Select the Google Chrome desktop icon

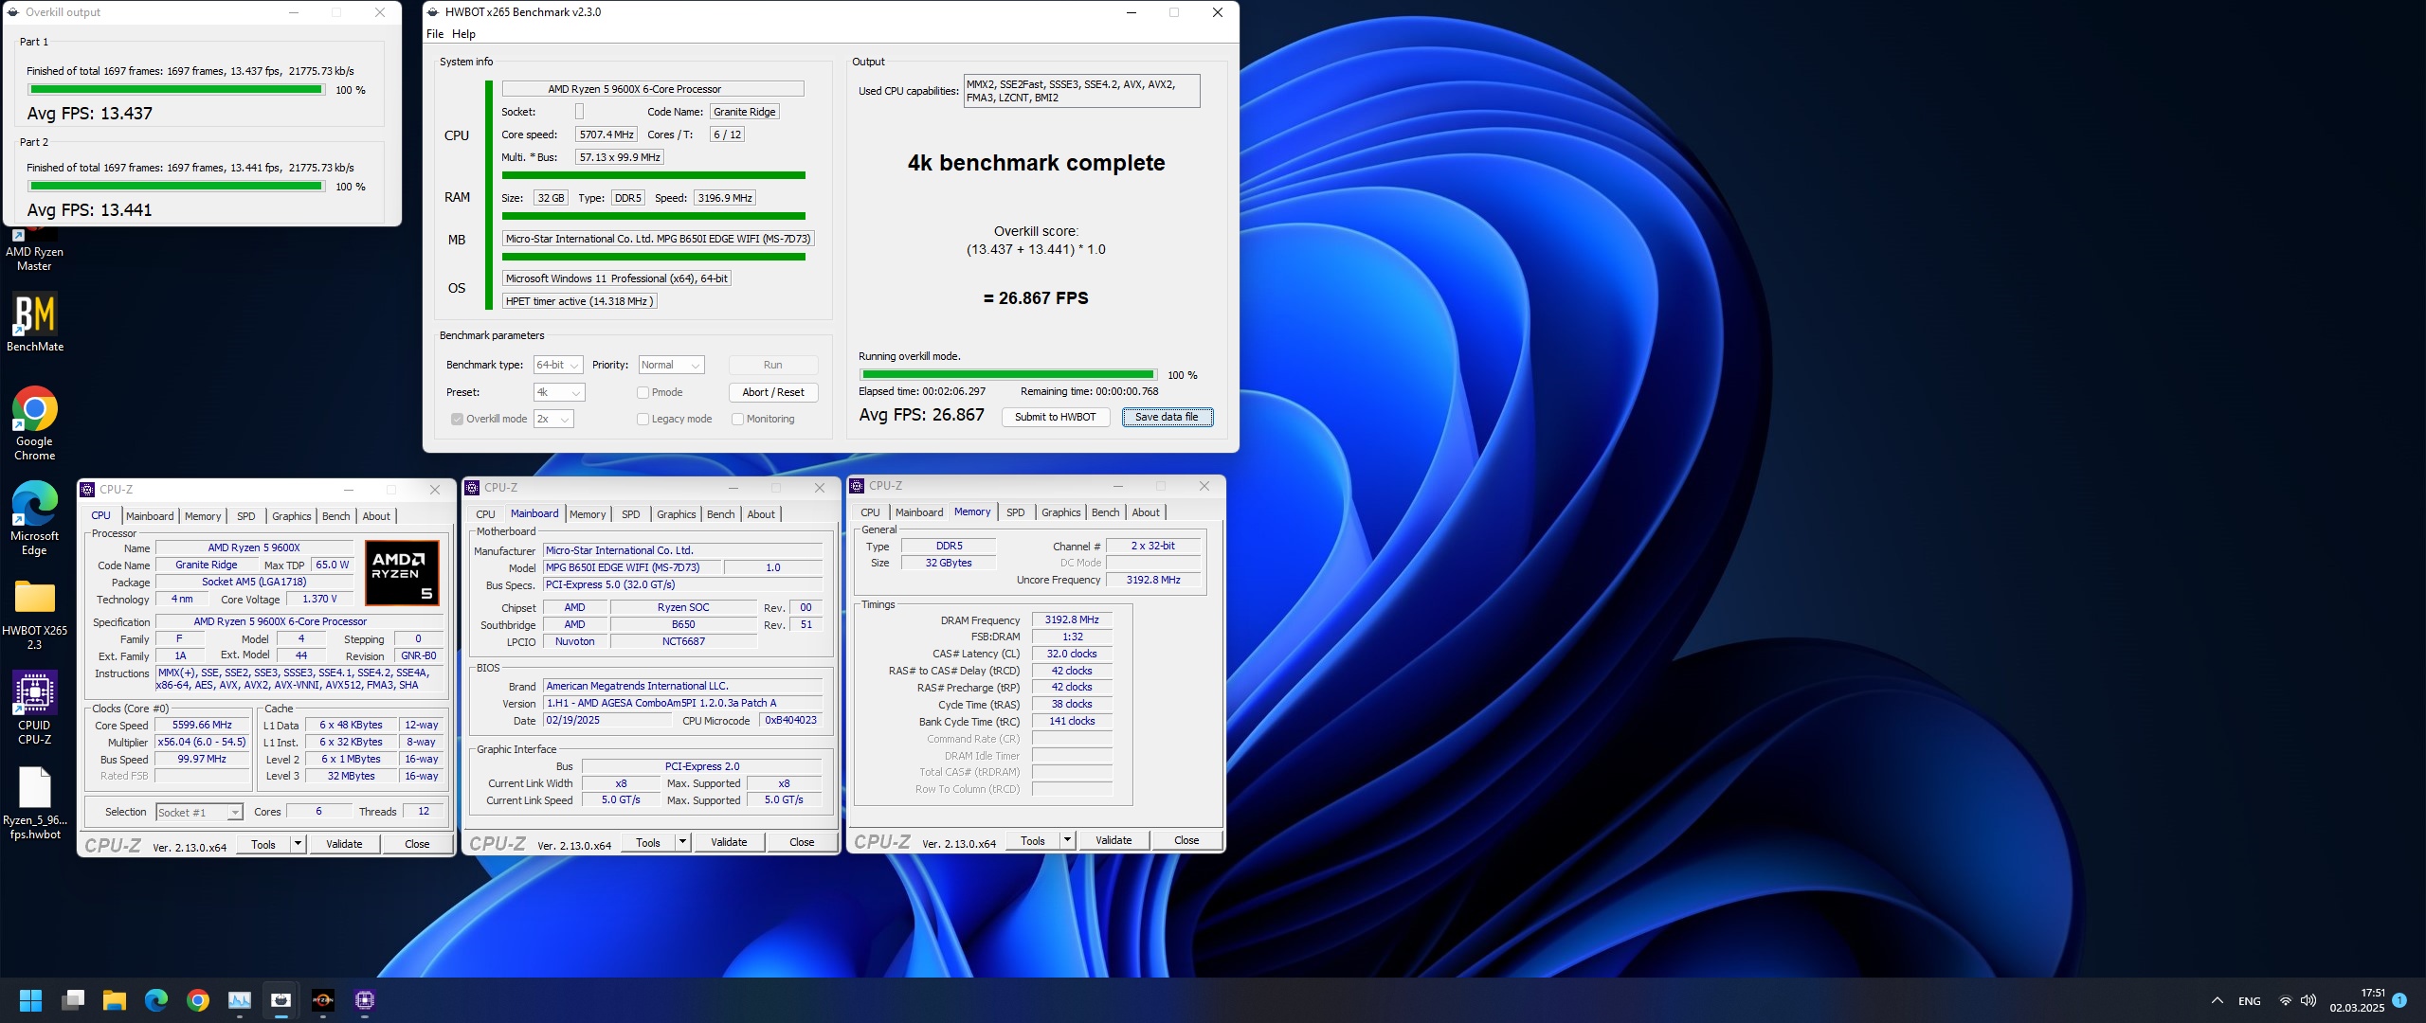(x=35, y=423)
